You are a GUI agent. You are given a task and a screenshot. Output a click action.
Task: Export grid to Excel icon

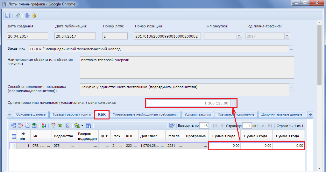coord(60,125)
